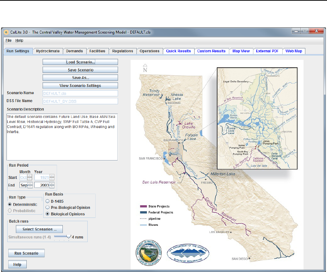Click the Load Scenario button

click(80, 62)
